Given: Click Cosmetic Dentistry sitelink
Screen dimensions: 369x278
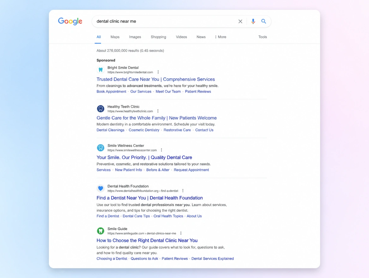Looking at the screenshot, I should click(x=144, y=130).
